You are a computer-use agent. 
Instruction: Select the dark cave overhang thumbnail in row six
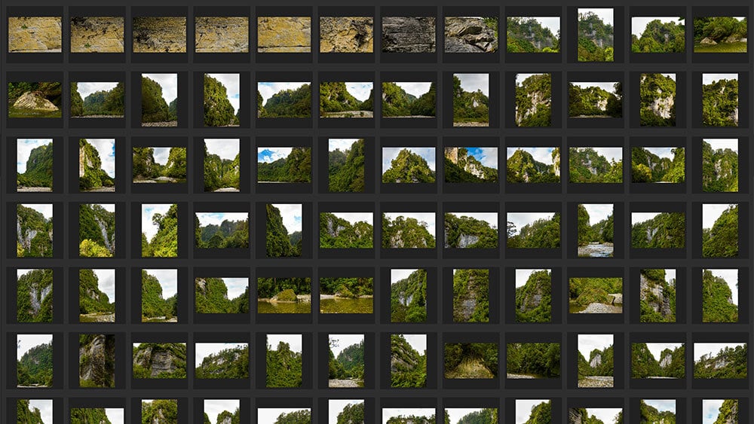tap(470, 361)
